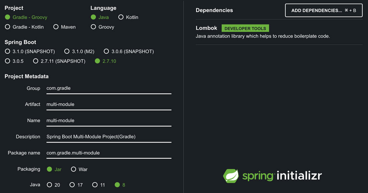Click the Spring Boot section heading
Screen dimensions: 368x193
point(20,42)
